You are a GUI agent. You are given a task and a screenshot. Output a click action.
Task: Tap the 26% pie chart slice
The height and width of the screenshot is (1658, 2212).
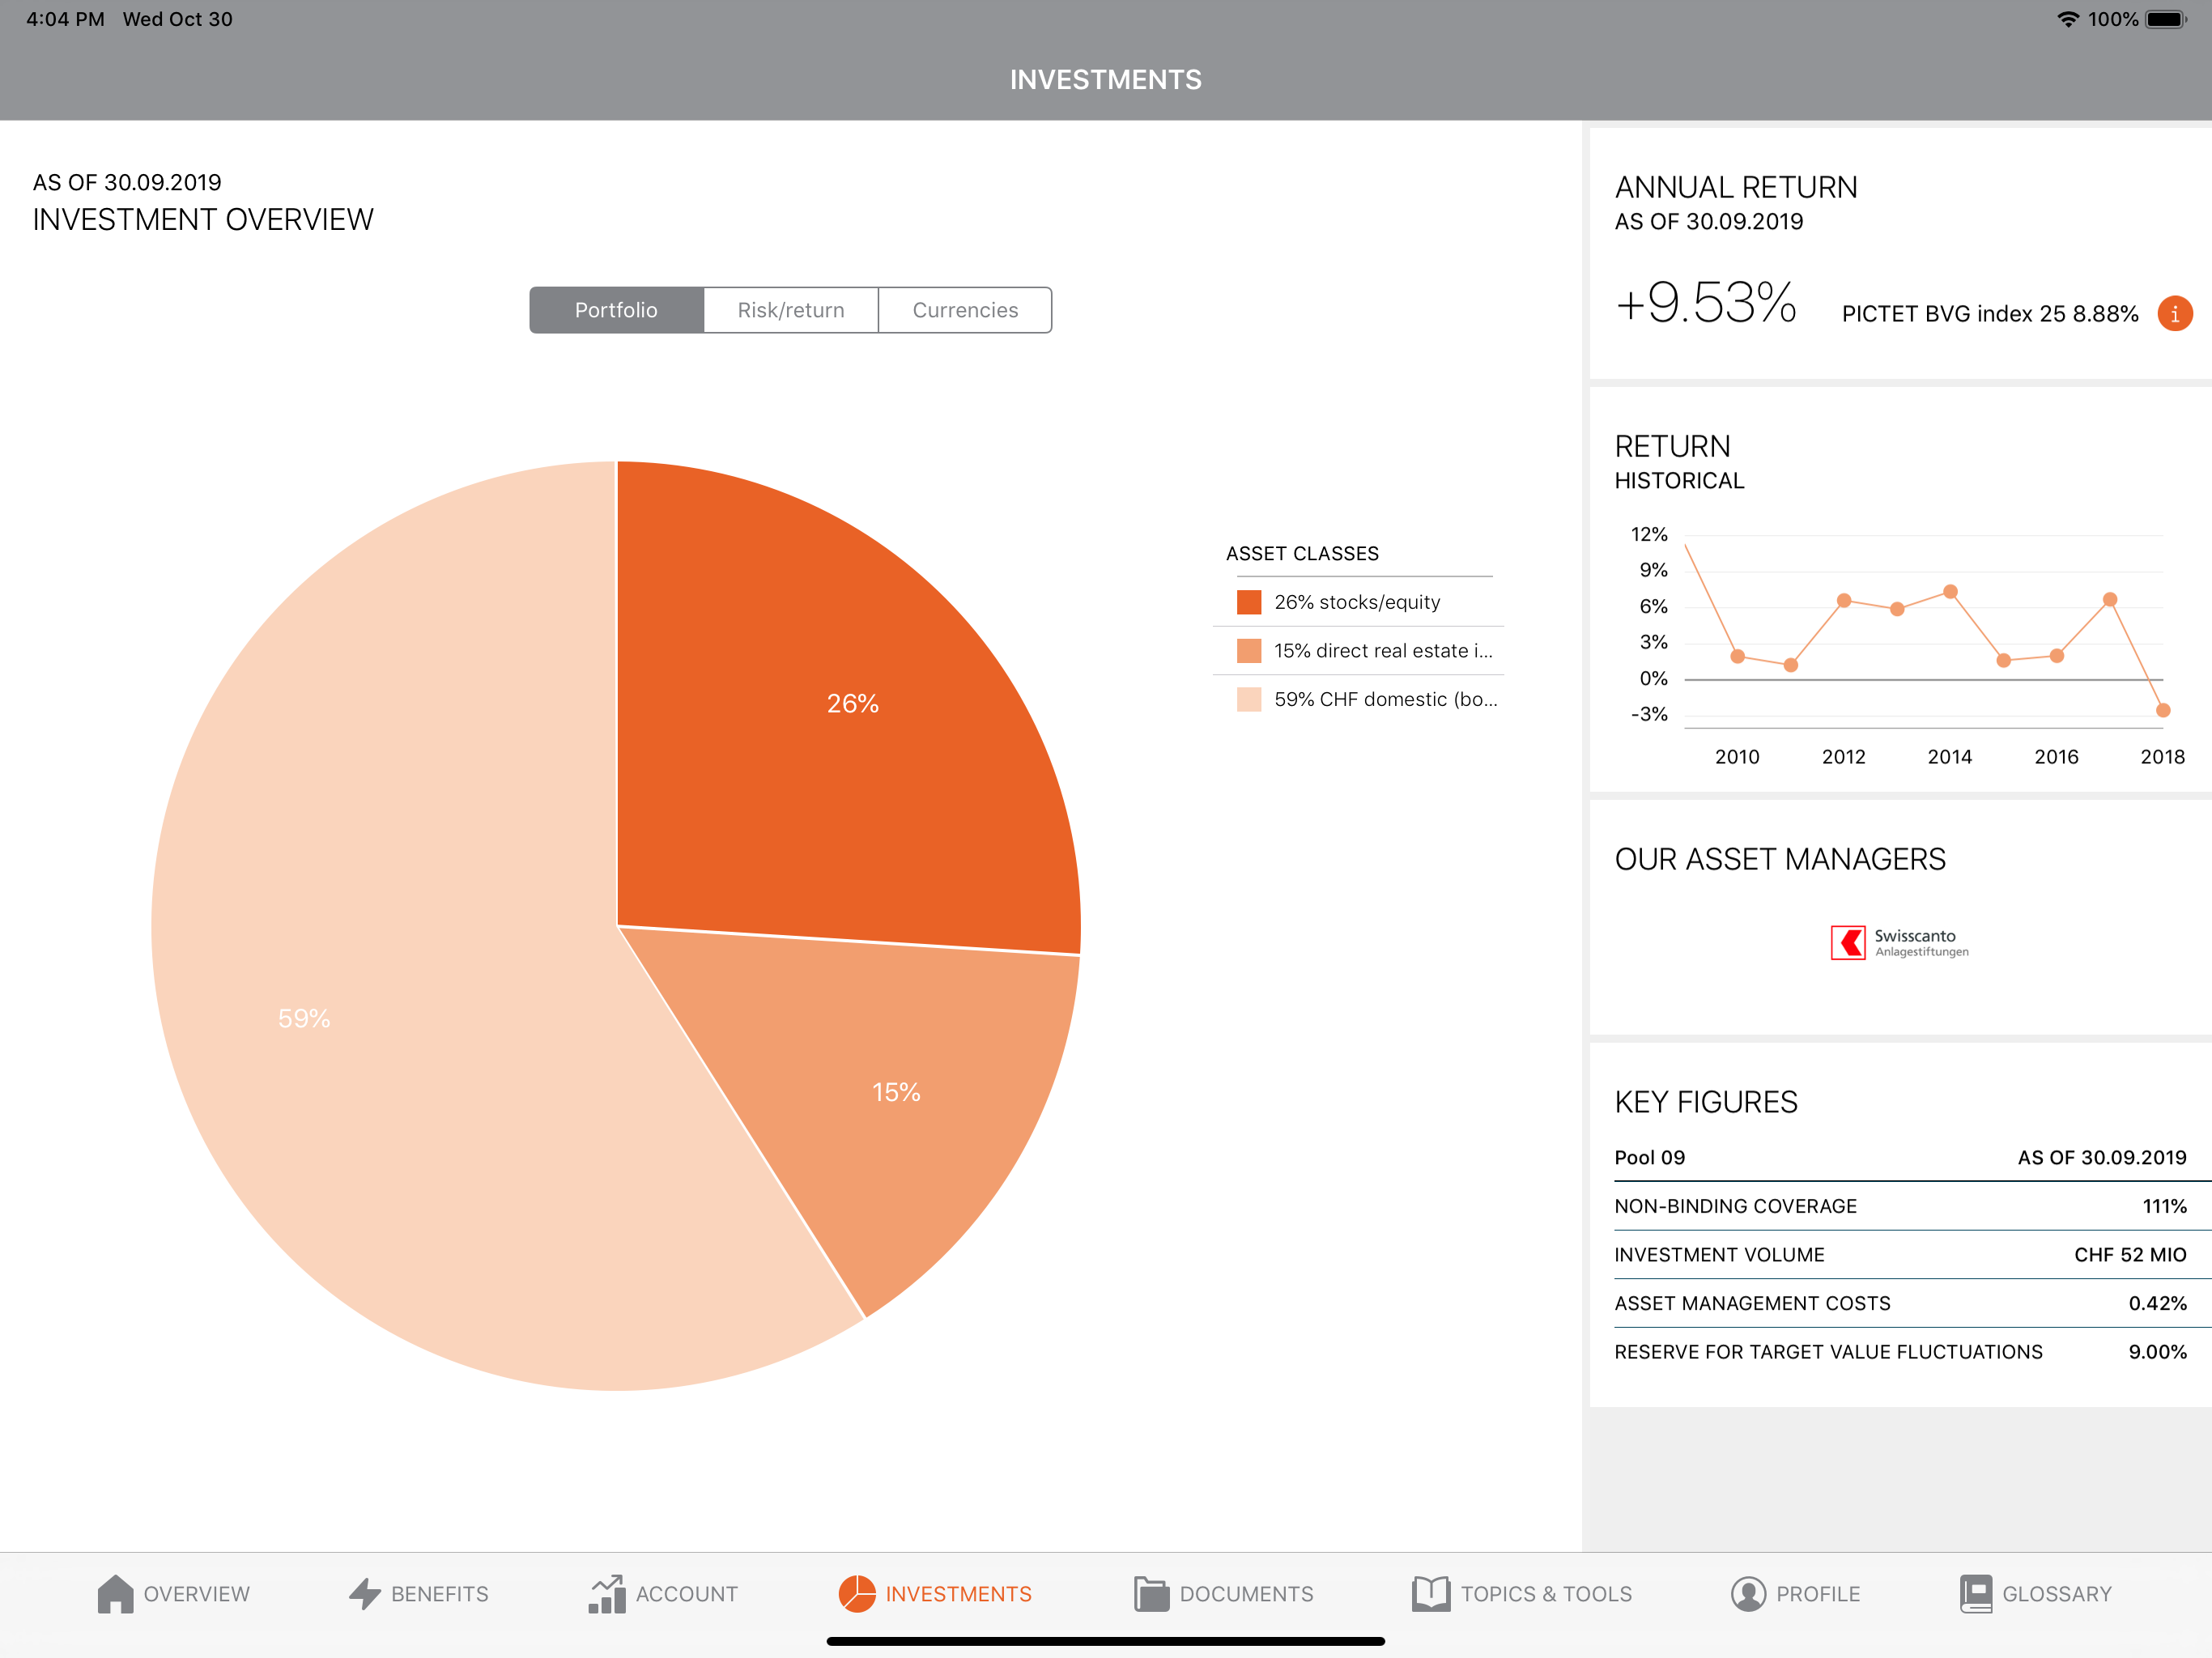tap(853, 703)
